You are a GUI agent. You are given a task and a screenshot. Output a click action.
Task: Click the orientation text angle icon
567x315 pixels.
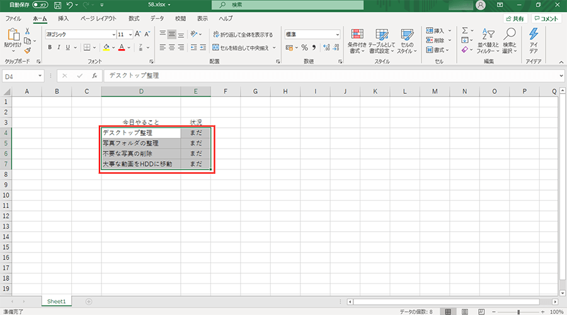tap(194, 34)
